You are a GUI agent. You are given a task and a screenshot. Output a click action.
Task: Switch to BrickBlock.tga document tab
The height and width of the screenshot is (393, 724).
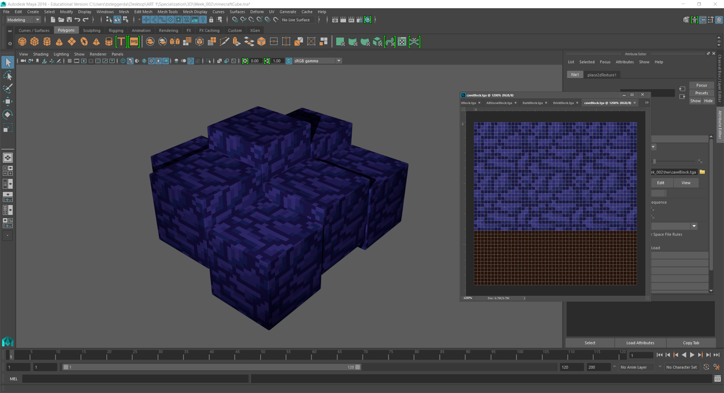click(x=563, y=103)
